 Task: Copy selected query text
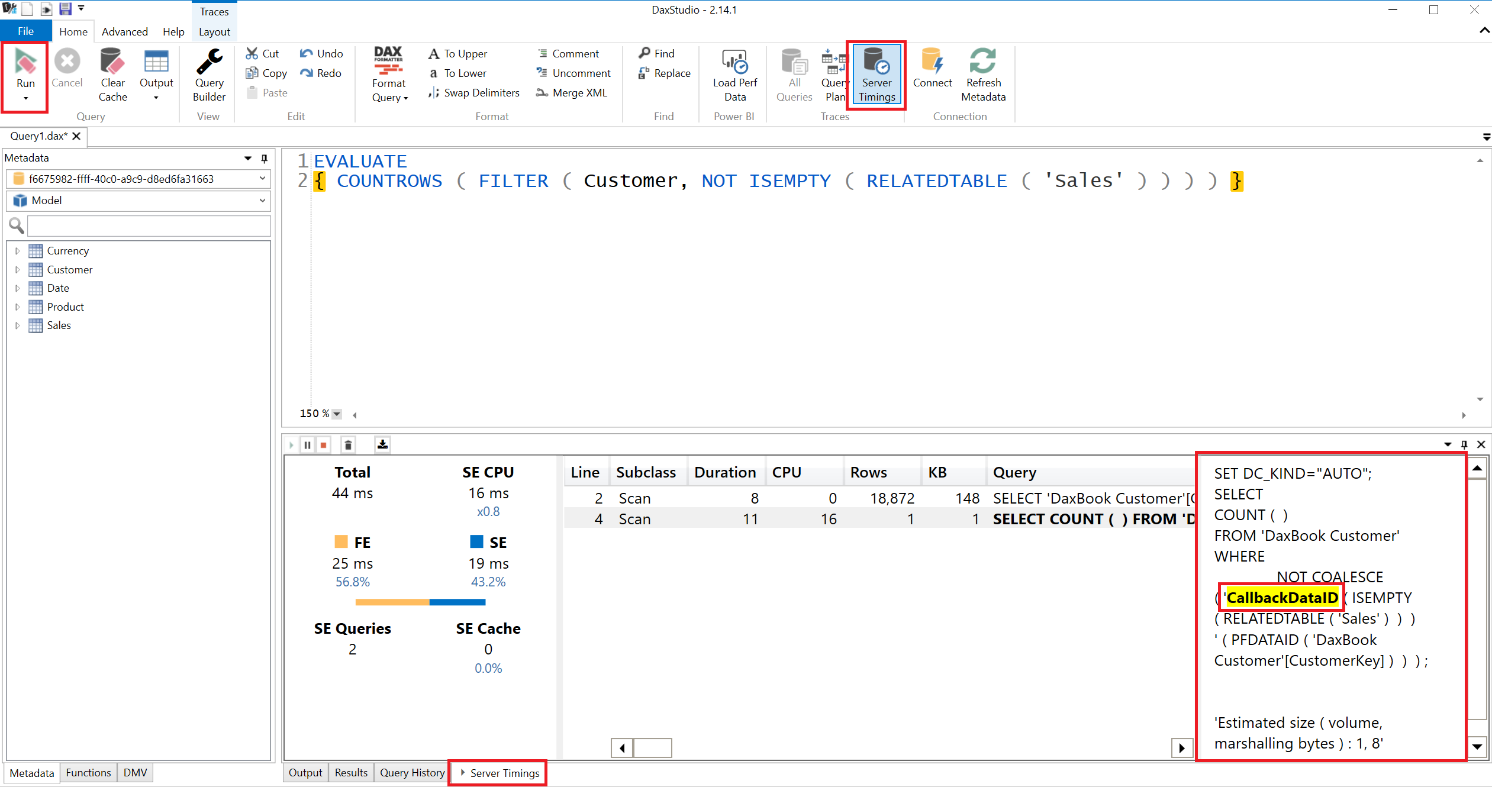[x=266, y=73]
